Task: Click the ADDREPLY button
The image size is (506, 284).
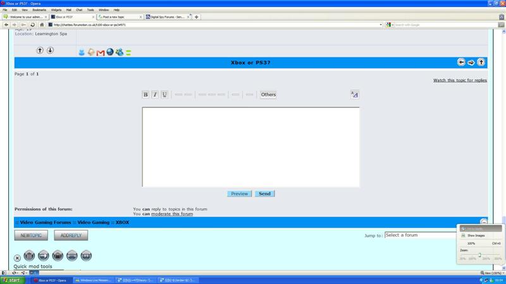Action: 71,235
